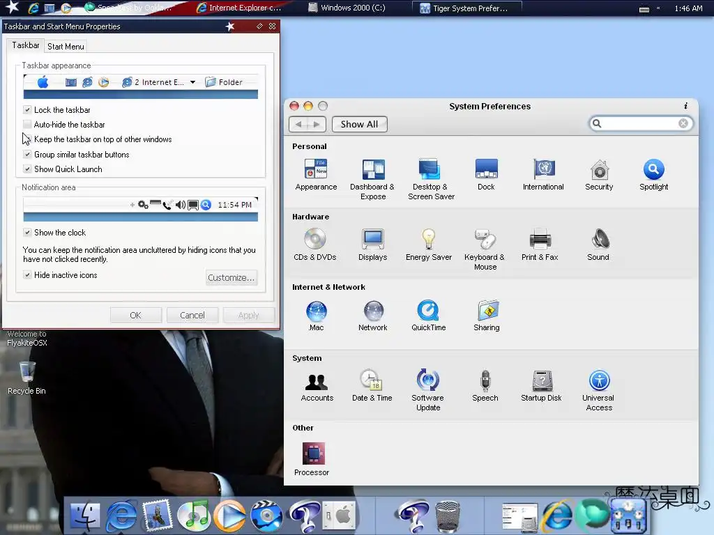The width and height of the screenshot is (714, 535).
Task: Open the Dock preferences
Action: pyautogui.click(x=486, y=175)
